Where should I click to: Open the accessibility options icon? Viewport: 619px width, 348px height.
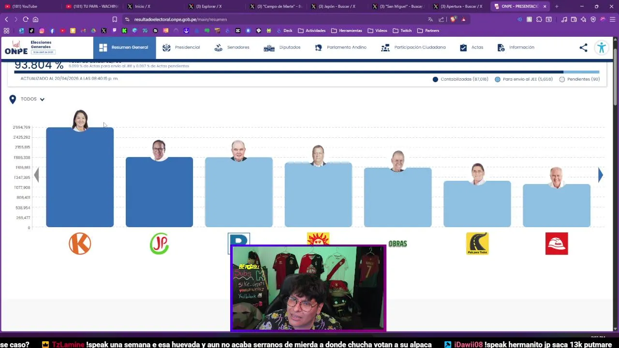(602, 47)
